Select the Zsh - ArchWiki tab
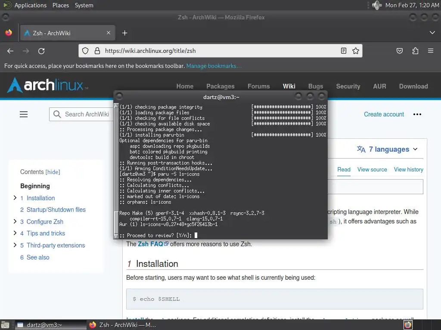This screenshot has width=441, height=330. (68, 33)
